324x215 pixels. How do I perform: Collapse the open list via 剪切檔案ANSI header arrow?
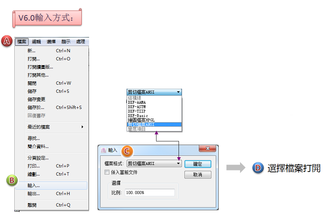(x=178, y=92)
